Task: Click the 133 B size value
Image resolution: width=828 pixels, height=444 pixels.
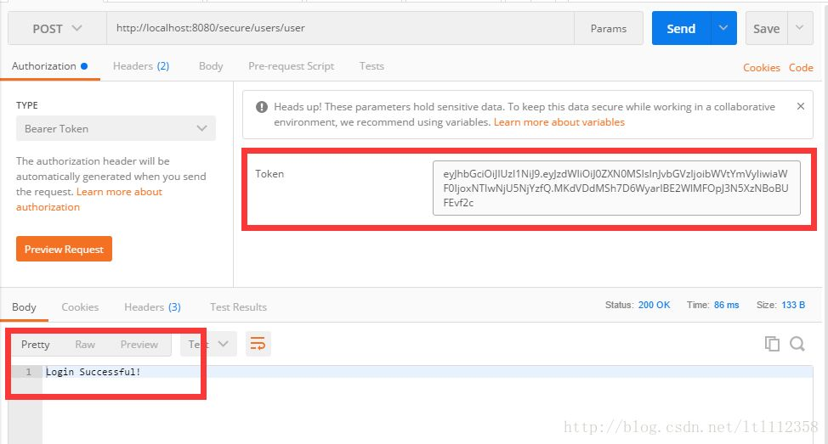Action: pos(793,305)
